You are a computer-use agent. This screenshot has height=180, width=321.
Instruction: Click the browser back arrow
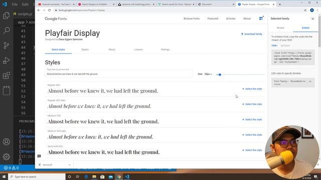click(x=39, y=10)
